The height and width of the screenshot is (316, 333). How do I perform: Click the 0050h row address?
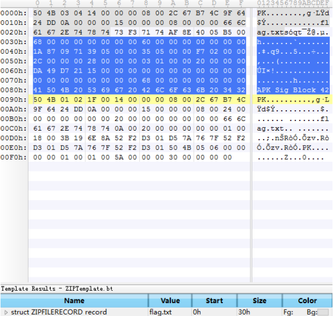click(13, 61)
